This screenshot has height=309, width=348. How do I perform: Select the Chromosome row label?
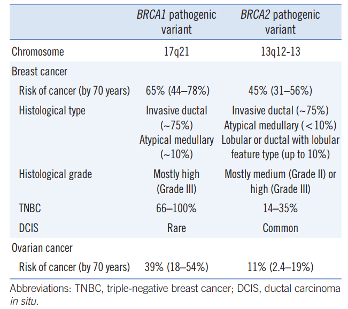(x=38, y=52)
